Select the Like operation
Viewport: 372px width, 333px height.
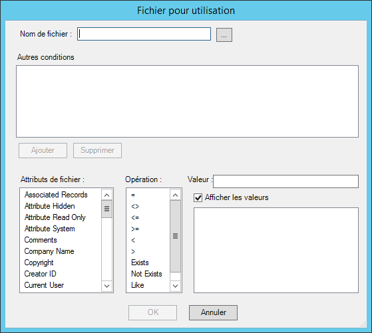coord(138,285)
